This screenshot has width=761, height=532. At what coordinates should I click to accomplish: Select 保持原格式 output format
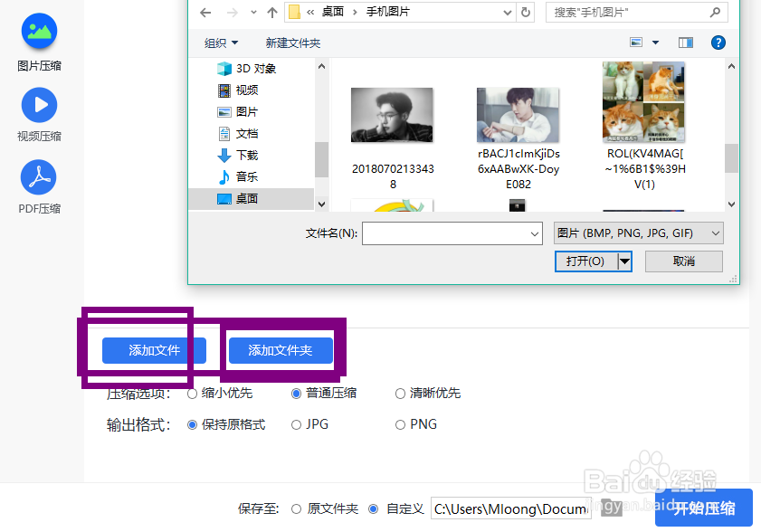point(226,424)
